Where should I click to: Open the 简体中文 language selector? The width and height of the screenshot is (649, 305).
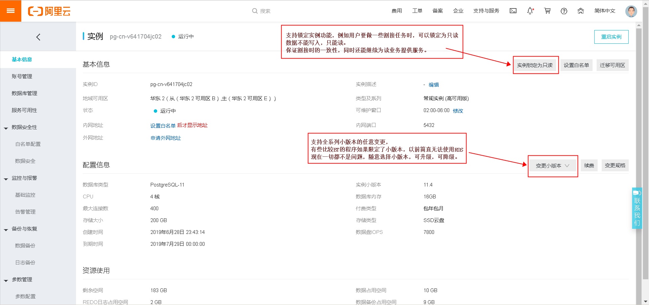coord(605,11)
